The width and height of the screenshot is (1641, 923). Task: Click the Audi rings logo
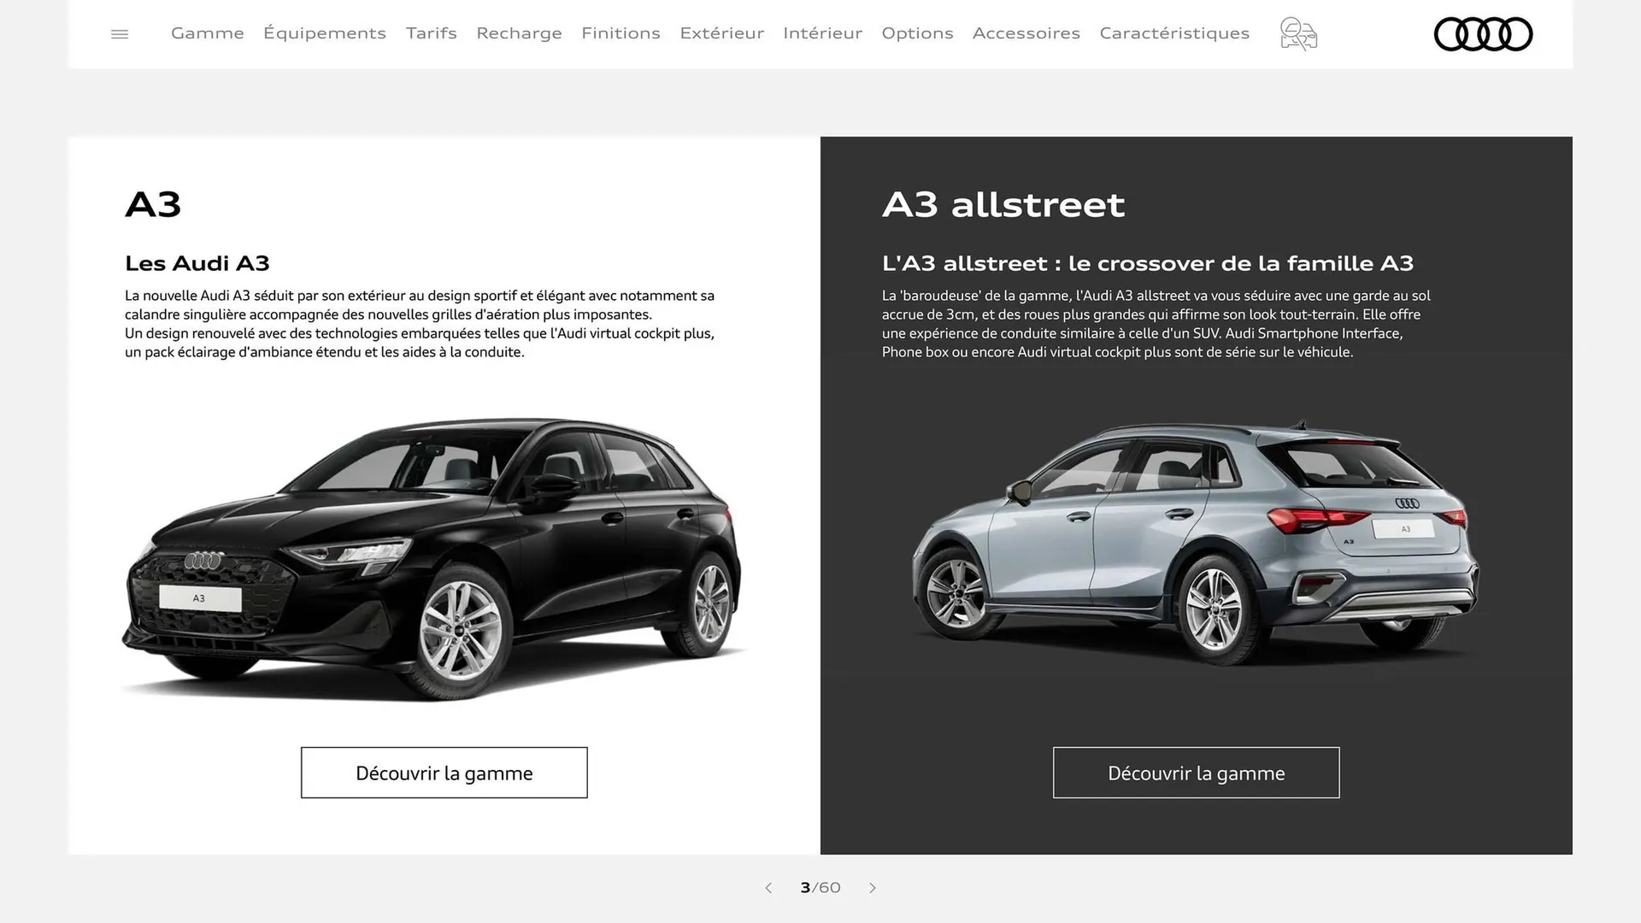coord(1483,34)
